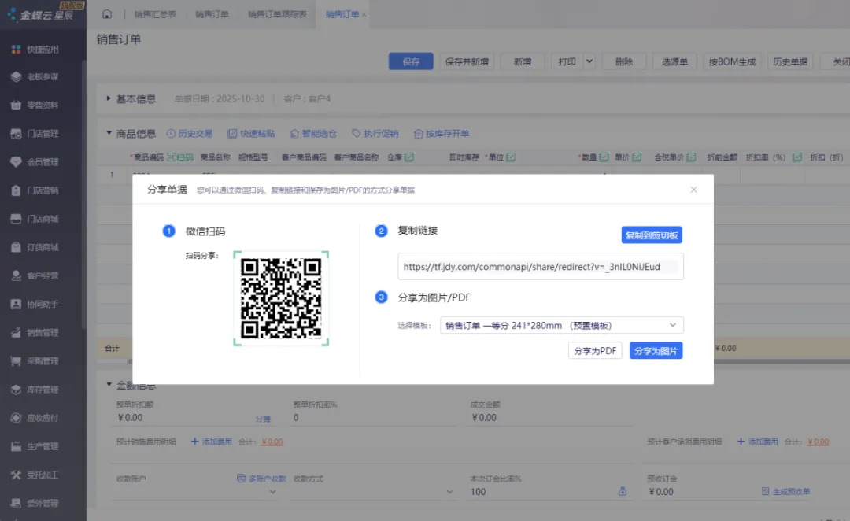Click 分享为PDF button
The width and height of the screenshot is (850, 521).
tap(595, 351)
